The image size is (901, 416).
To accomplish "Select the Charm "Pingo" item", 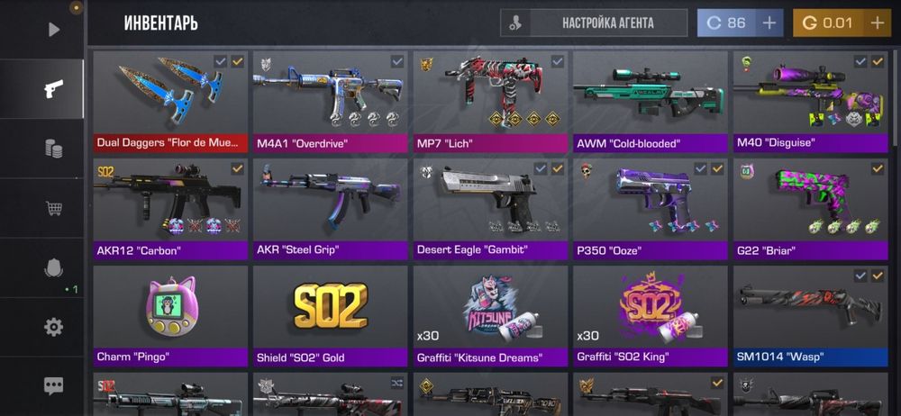I will coord(170,315).
